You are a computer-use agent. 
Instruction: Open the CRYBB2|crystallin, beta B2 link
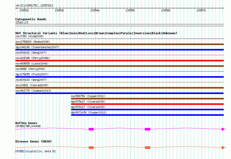(36, 151)
